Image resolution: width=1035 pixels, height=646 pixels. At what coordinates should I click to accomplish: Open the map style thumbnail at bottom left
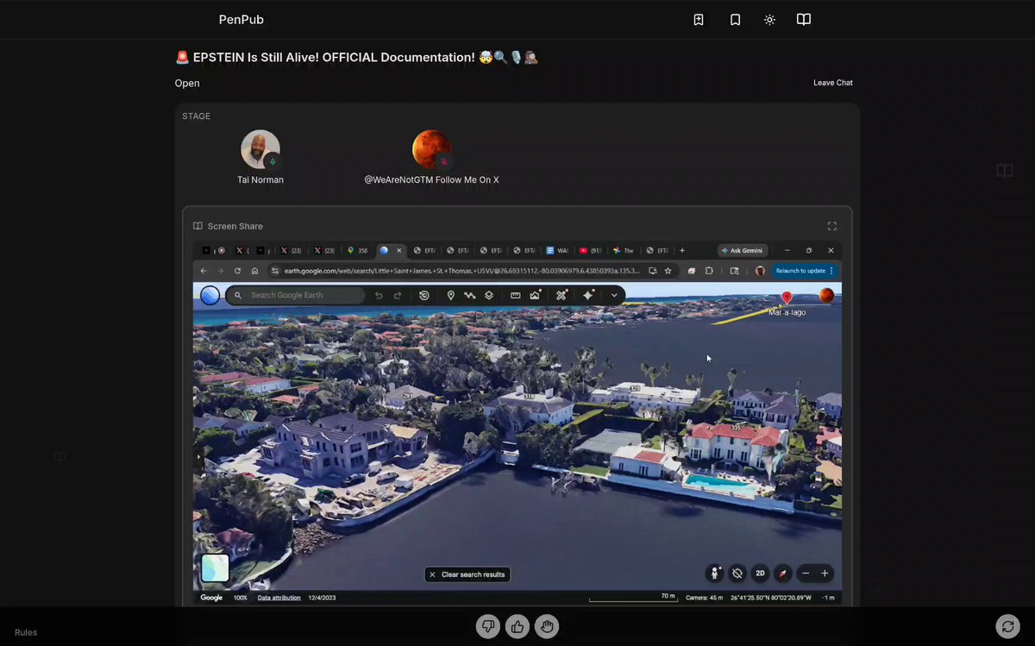[215, 568]
